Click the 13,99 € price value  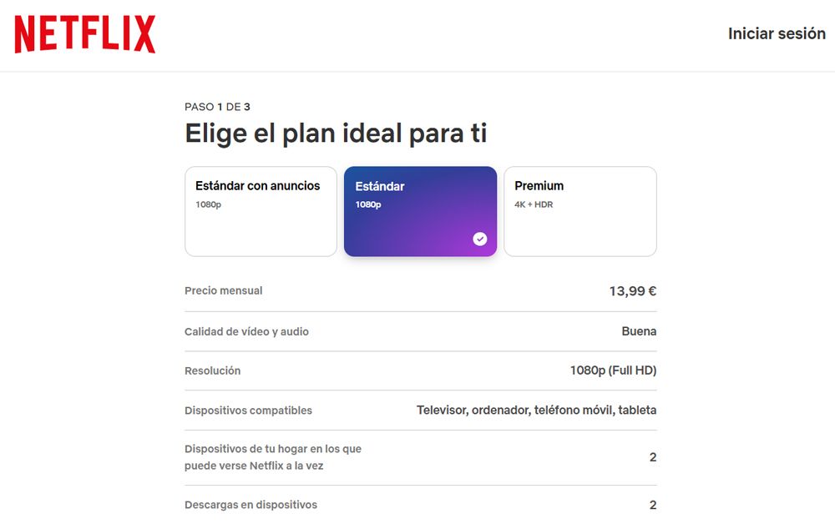[x=635, y=290]
